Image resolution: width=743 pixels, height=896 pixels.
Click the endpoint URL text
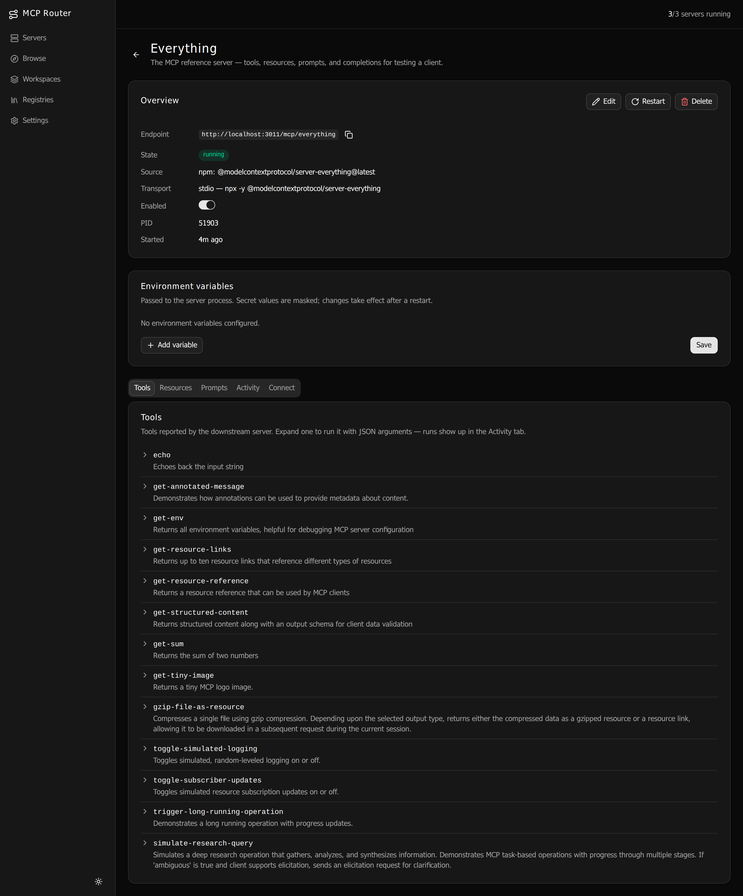tap(268, 135)
